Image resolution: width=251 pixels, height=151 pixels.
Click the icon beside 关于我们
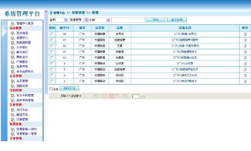(13, 48)
